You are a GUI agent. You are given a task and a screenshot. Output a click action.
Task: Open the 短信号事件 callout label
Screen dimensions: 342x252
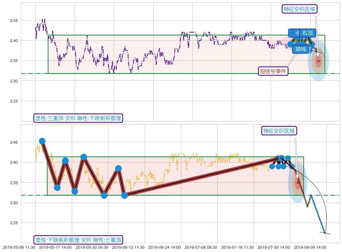pyautogui.click(x=273, y=71)
